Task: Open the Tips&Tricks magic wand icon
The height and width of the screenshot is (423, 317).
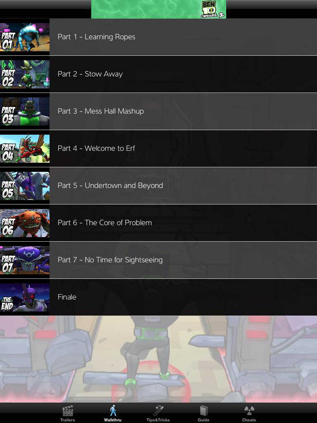Action: point(158,410)
